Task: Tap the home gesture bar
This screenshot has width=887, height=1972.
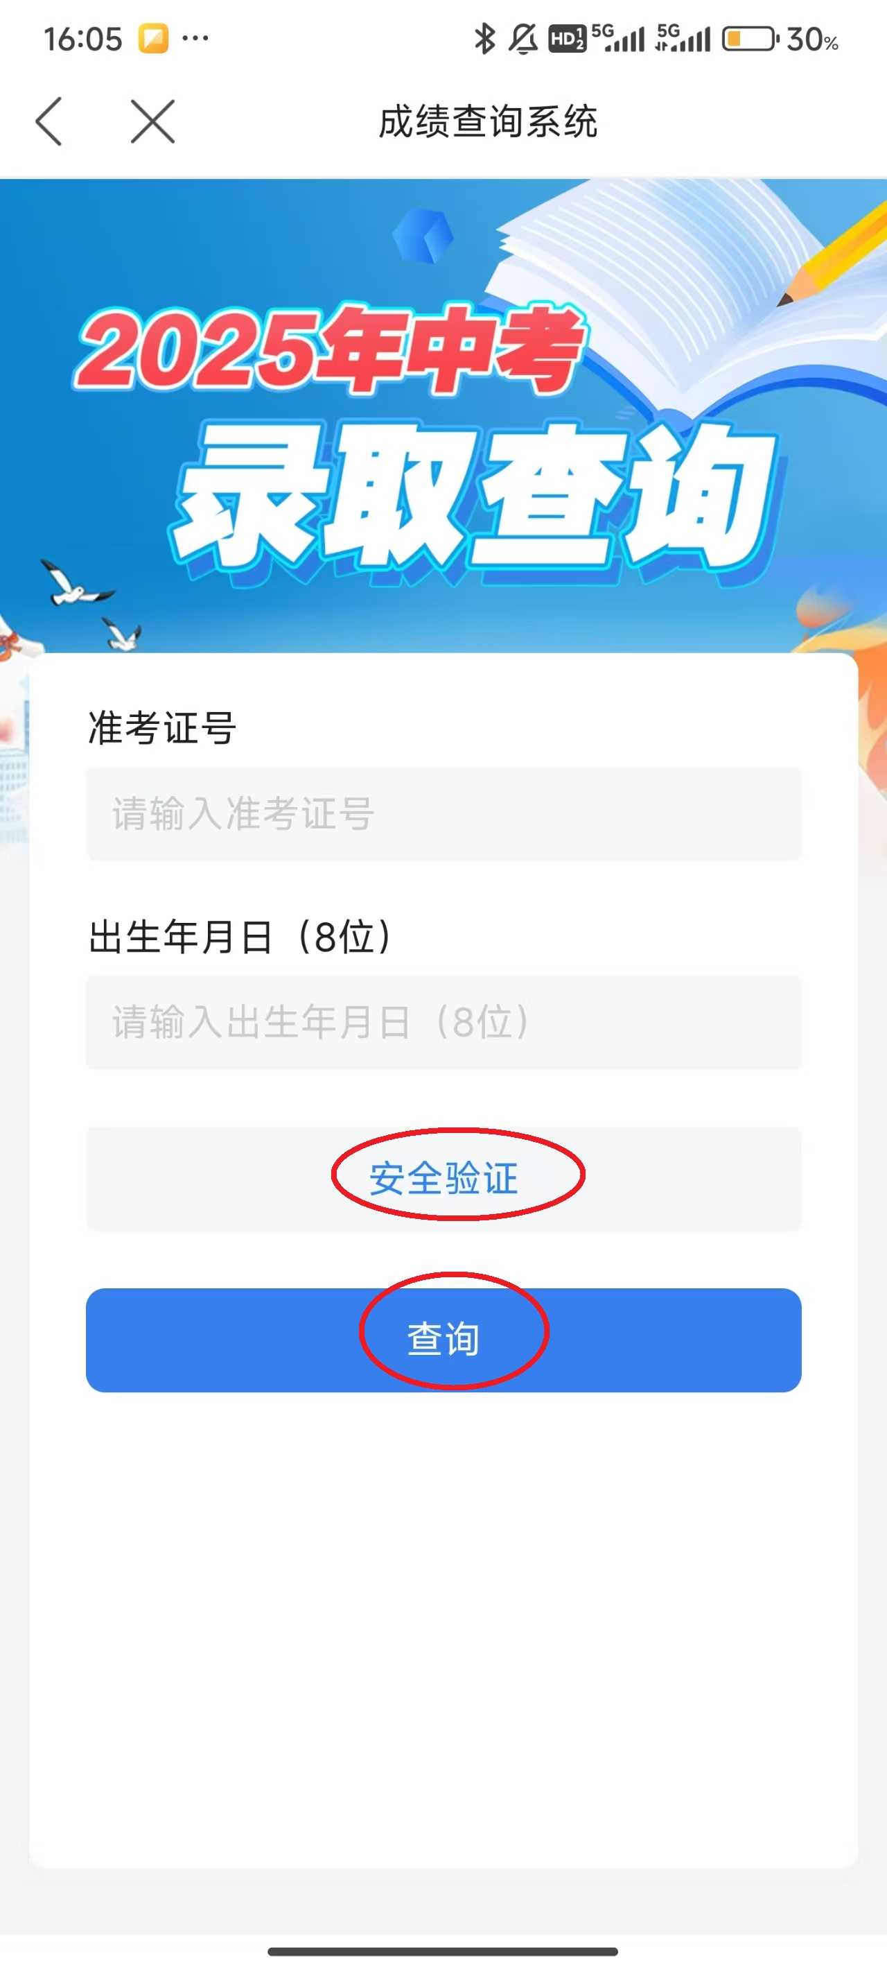Action: point(443,1951)
